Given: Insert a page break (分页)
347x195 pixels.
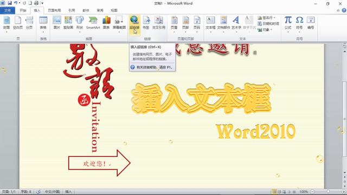Looking at the screenshot, I should 29,23.
